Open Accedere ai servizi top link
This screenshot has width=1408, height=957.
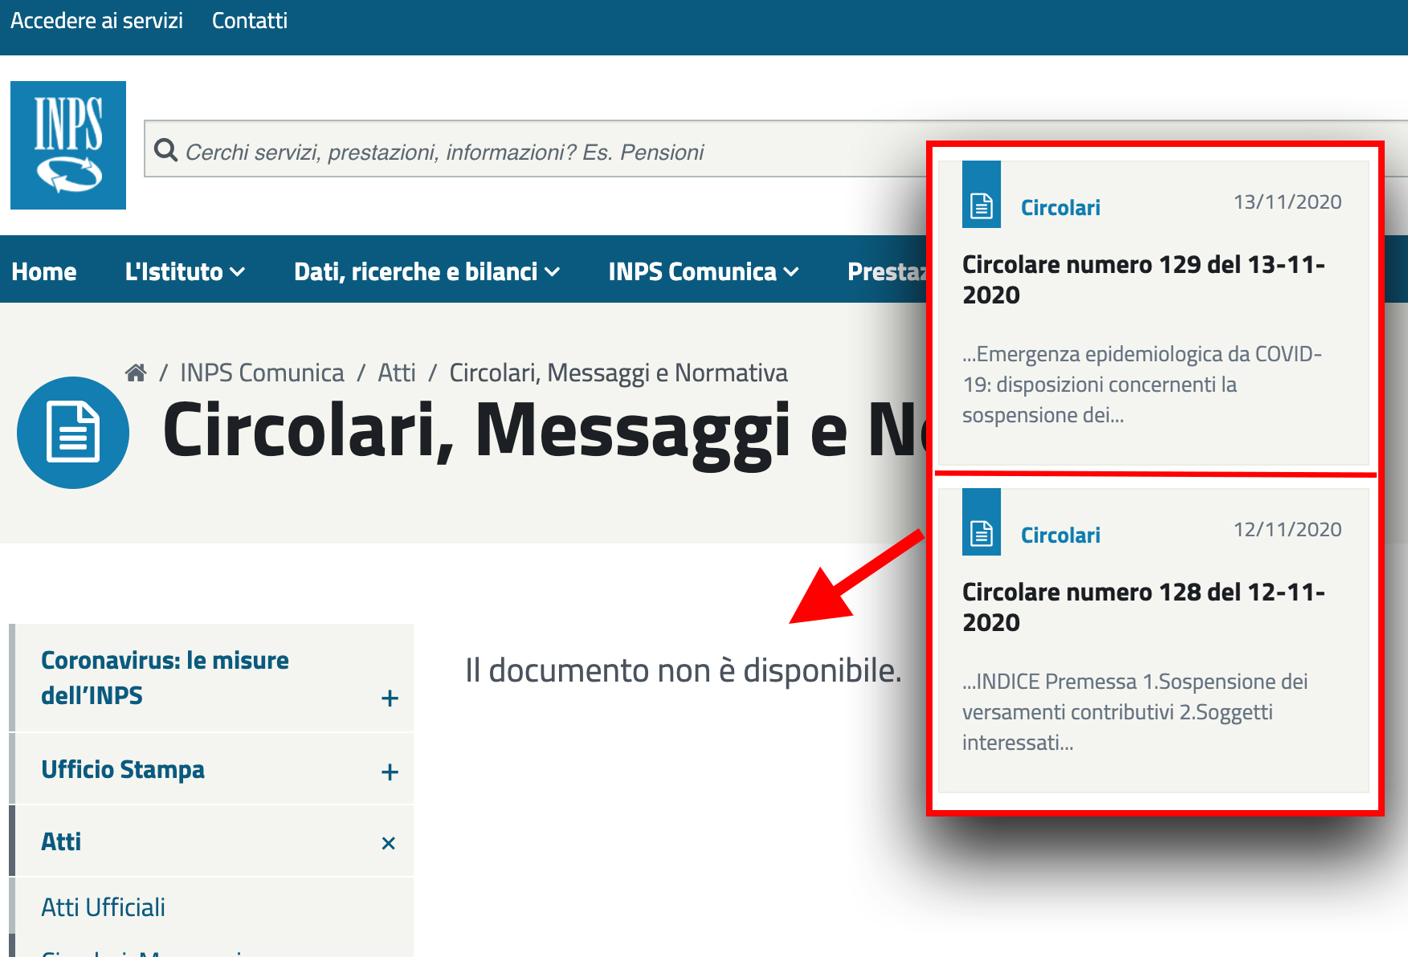pyautogui.click(x=96, y=21)
